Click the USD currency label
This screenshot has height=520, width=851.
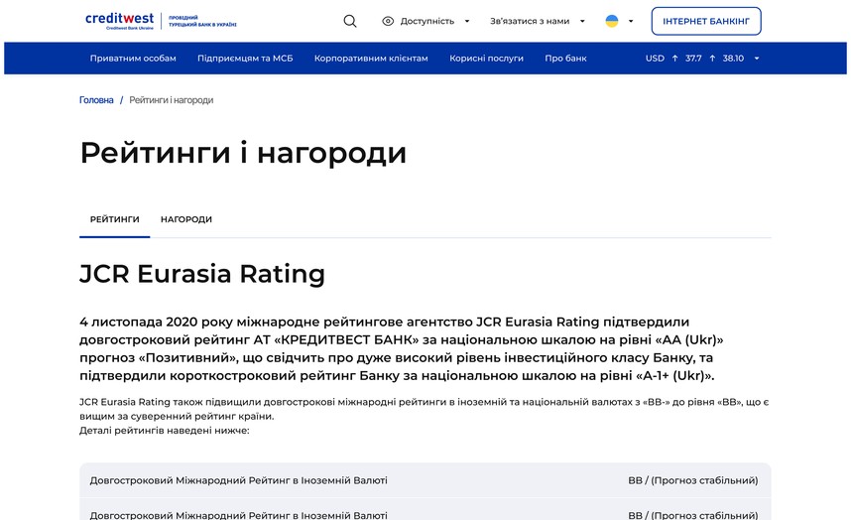(x=655, y=59)
